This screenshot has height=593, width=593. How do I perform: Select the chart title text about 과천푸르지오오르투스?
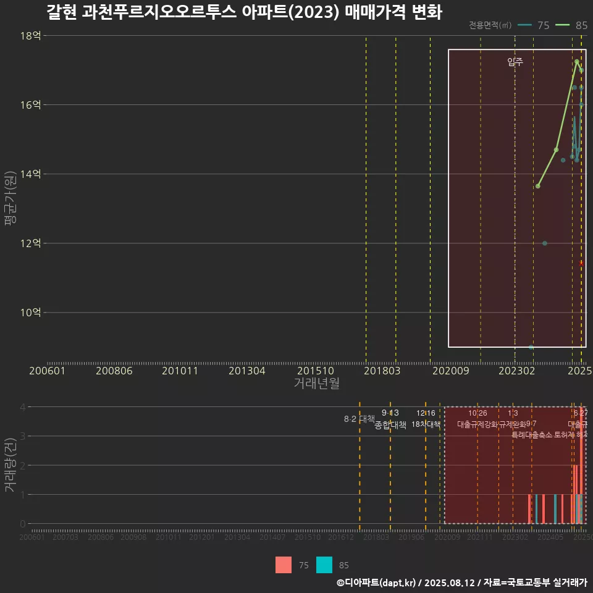pyautogui.click(x=245, y=12)
